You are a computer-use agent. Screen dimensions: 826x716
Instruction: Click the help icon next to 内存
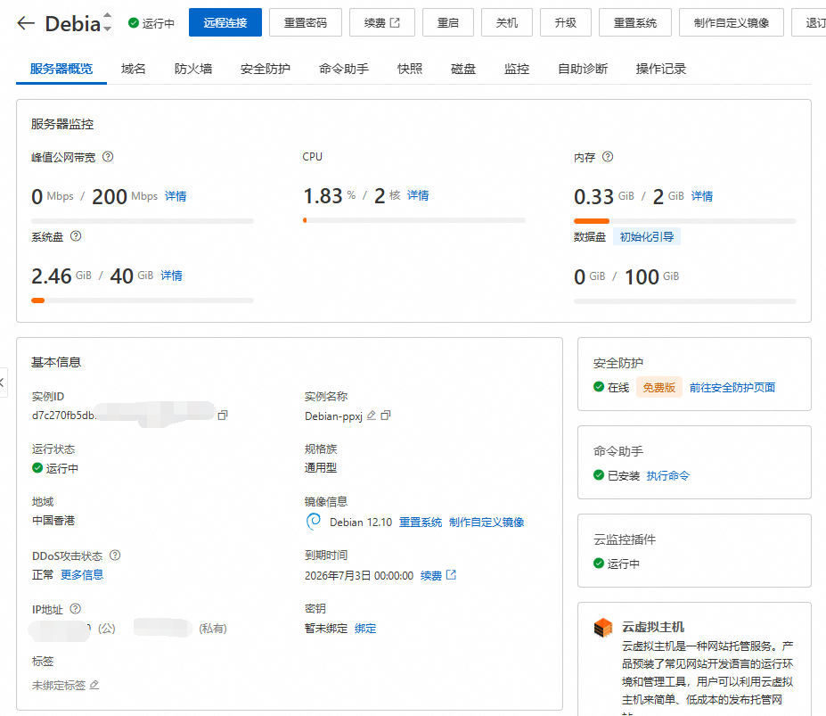click(608, 157)
